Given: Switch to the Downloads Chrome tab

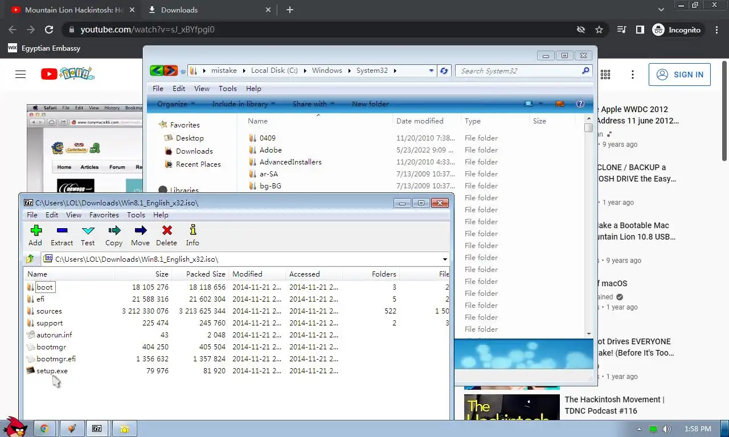Looking at the screenshot, I should tap(208, 10).
